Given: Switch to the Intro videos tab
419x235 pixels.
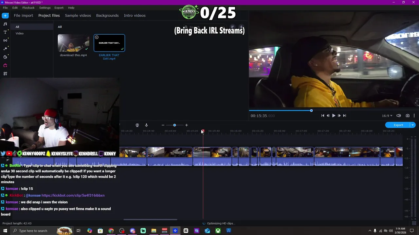Looking at the screenshot, I should 135,15.
